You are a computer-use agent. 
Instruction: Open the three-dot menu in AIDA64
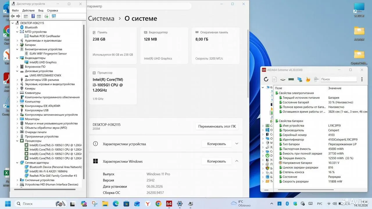coord(362,79)
